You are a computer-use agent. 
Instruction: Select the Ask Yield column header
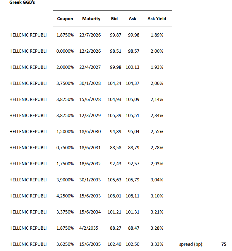(x=157, y=19)
